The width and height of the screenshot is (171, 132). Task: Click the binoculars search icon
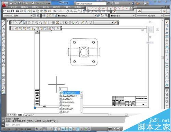(109, 3)
